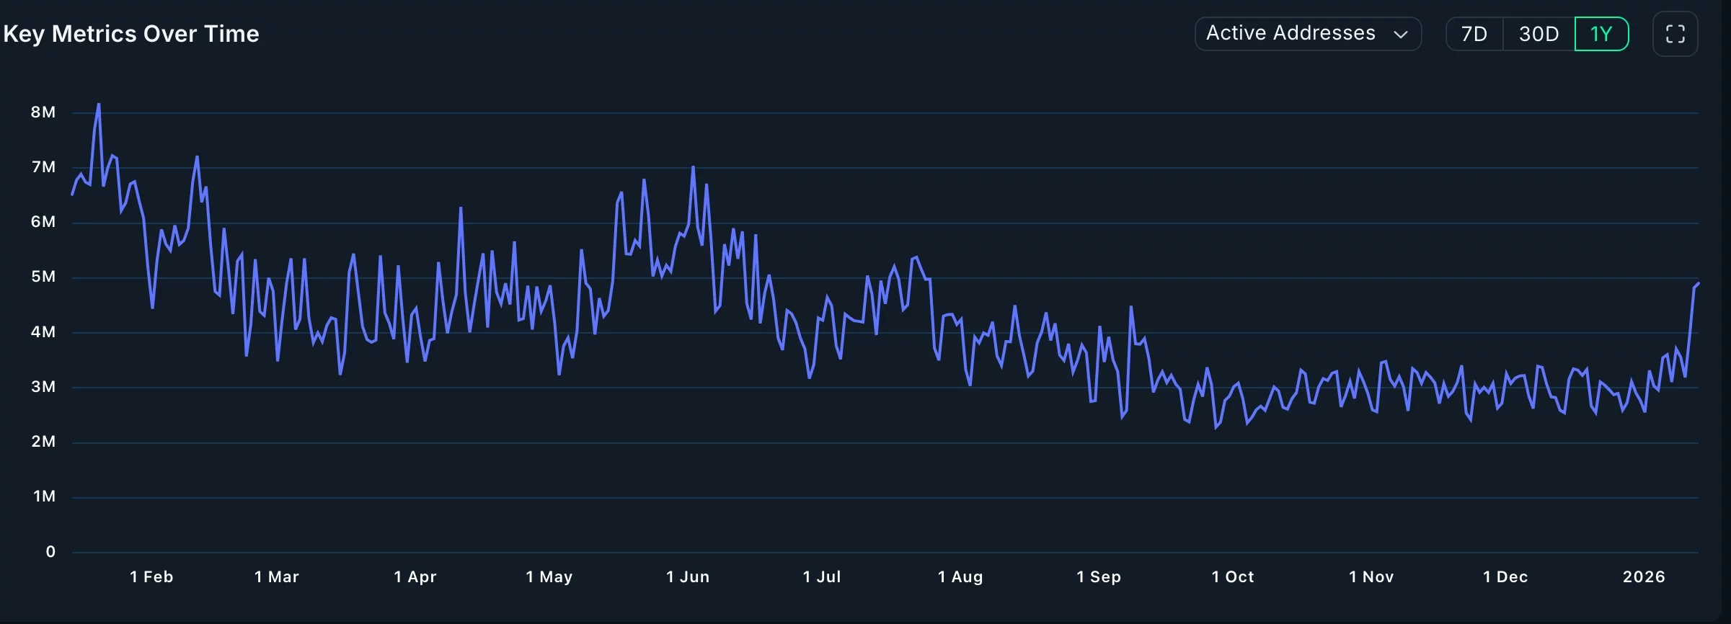Screen dimensions: 1731x624
Task: Click the 1 Oct x-axis label
Action: point(1233,576)
